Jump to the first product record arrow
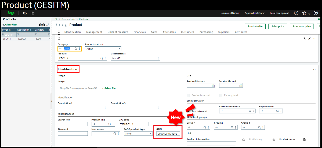This screenshot has width=322, height=148. pos(56,25)
